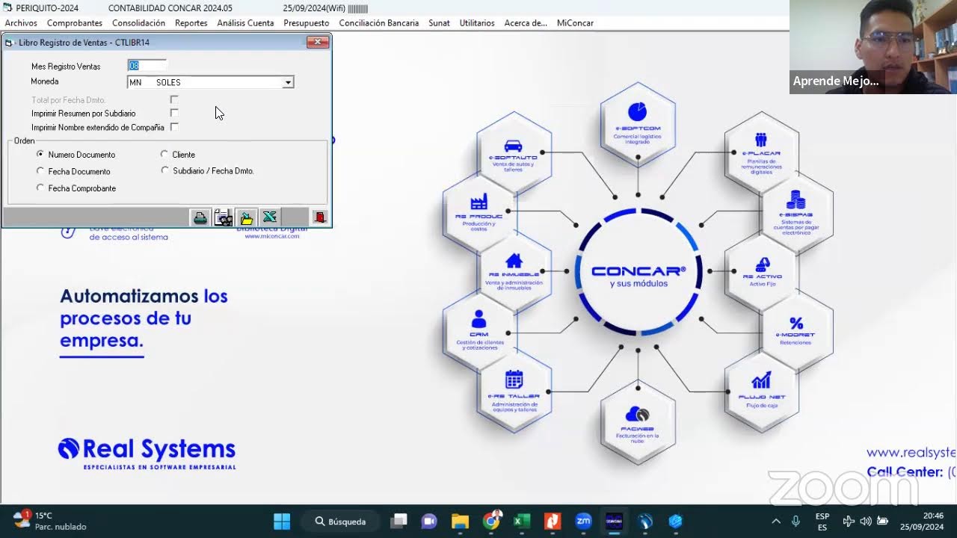Open the Análisis Cuenta menu
This screenshot has width=957, height=538.
245,23
